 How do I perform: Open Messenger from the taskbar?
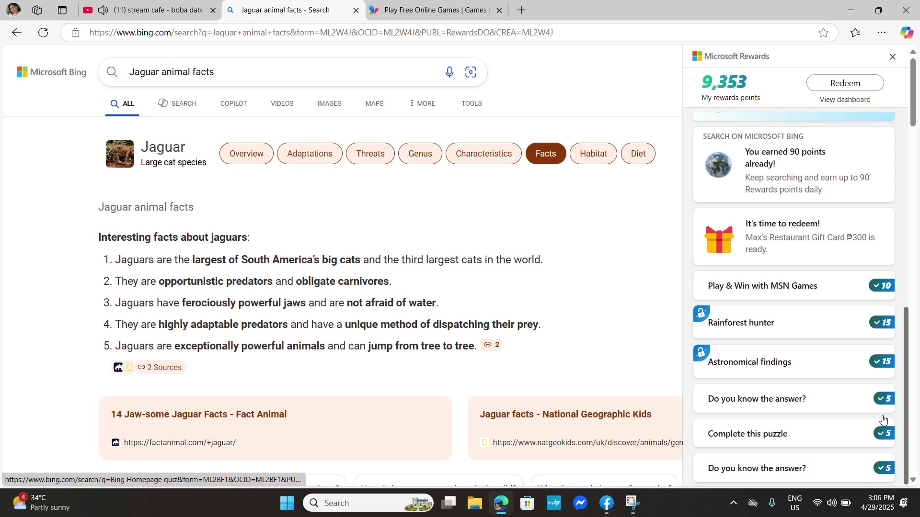[x=580, y=503]
